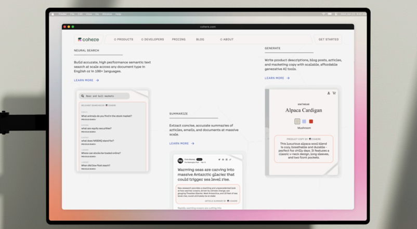
Task: Open the Blog page from navbar
Action: 200,39
